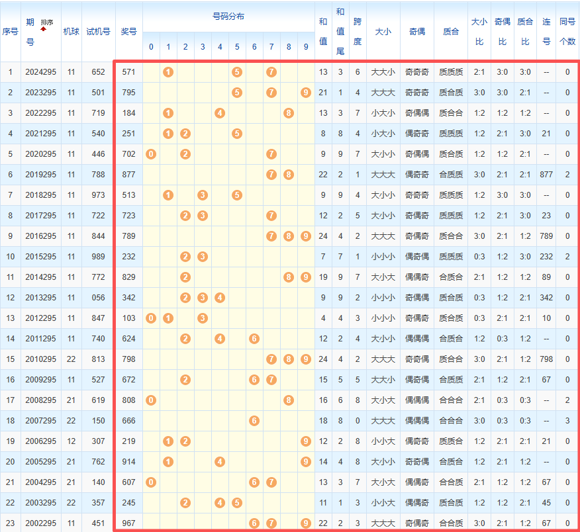The image size is (580, 532).
Task: Click the 试机号 column header
Action: [x=98, y=31]
